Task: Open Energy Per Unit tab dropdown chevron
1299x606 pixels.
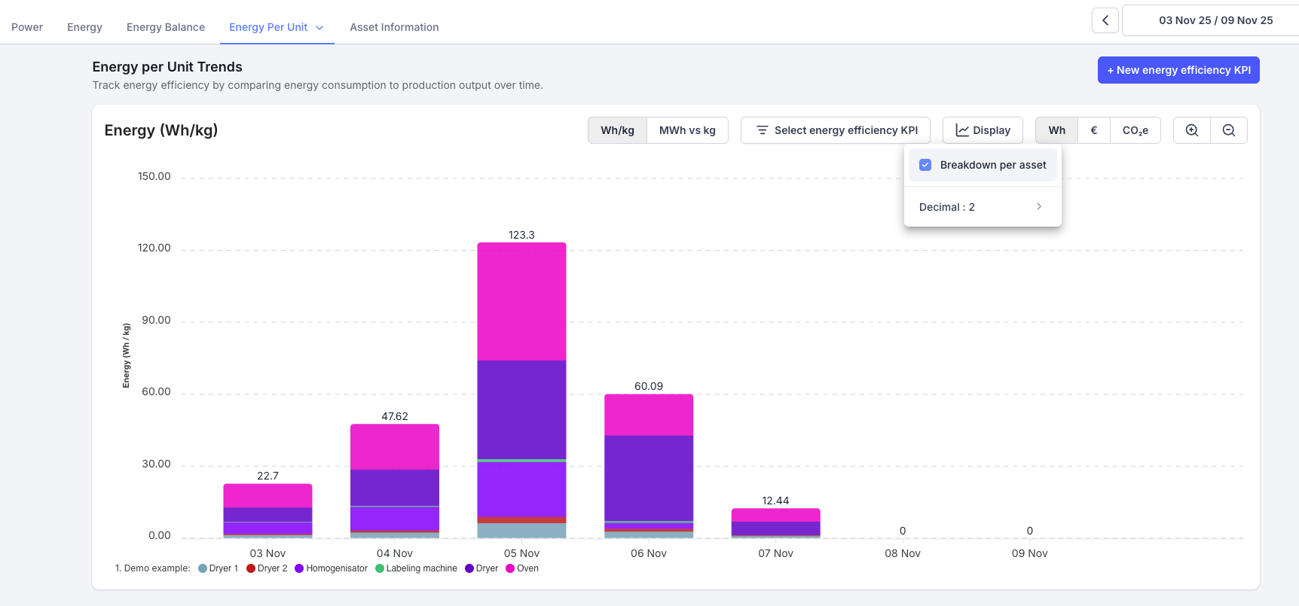Action: pyautogui.click(x=319, y=28)
